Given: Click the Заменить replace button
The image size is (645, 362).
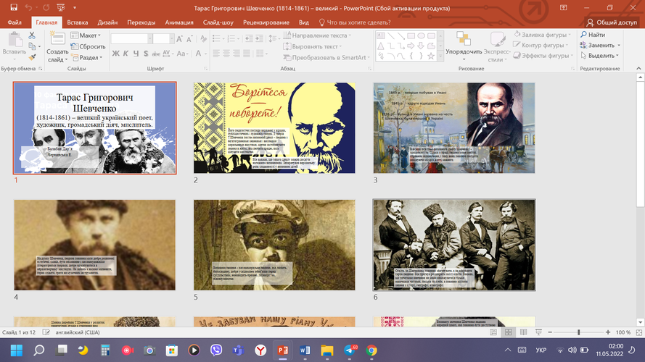Looking at the screenshot, I should [599, 45].
